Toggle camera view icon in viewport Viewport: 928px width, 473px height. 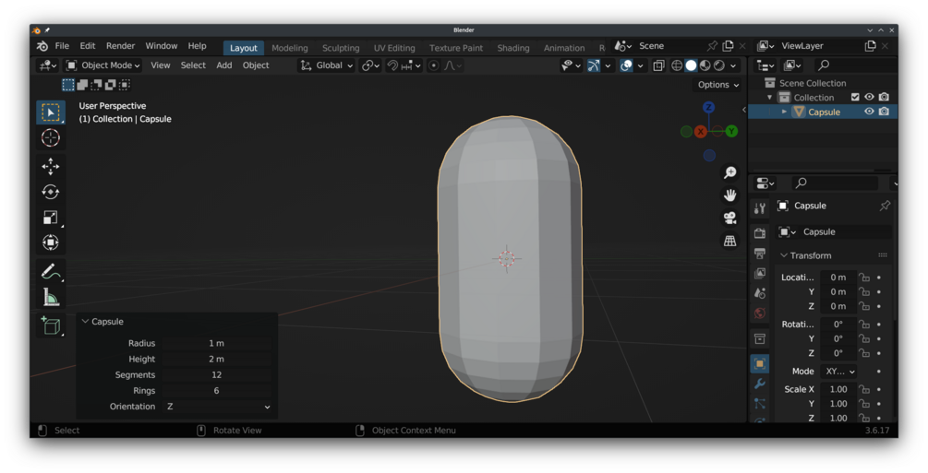pos(729,218)
